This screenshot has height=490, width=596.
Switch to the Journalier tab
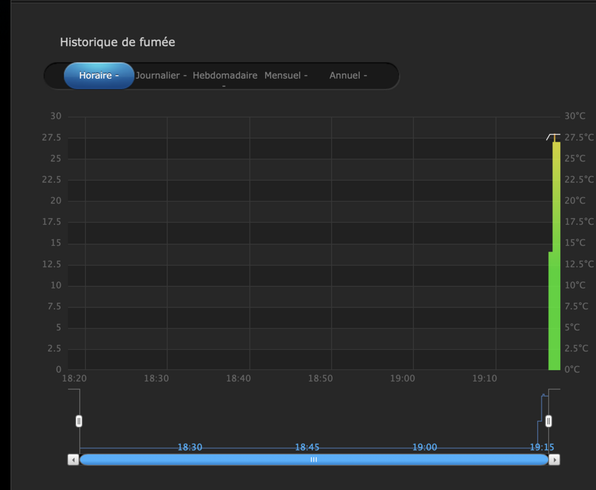161,76
